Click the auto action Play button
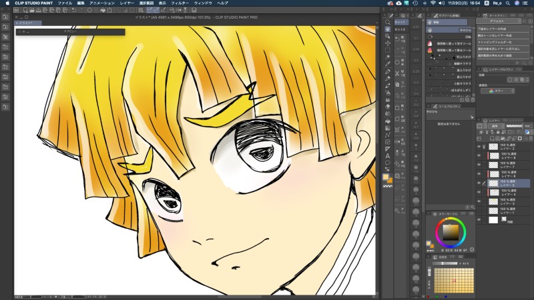534x300 pixels. pos(518,63)
